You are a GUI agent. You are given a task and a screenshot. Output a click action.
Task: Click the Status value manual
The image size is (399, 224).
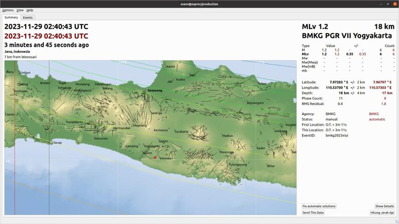(332, 119)
